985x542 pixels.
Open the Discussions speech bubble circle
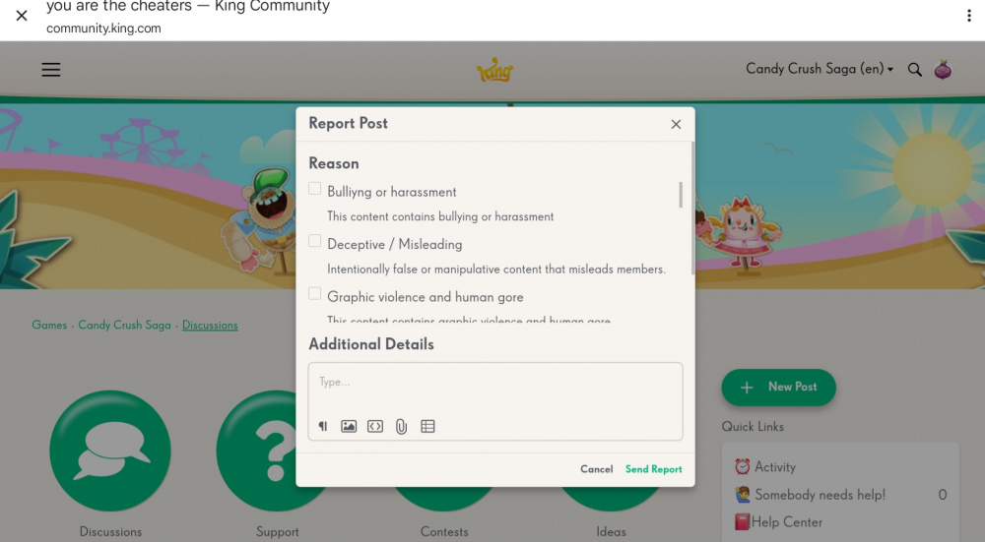pyautogui.click(x=110, y=451)
